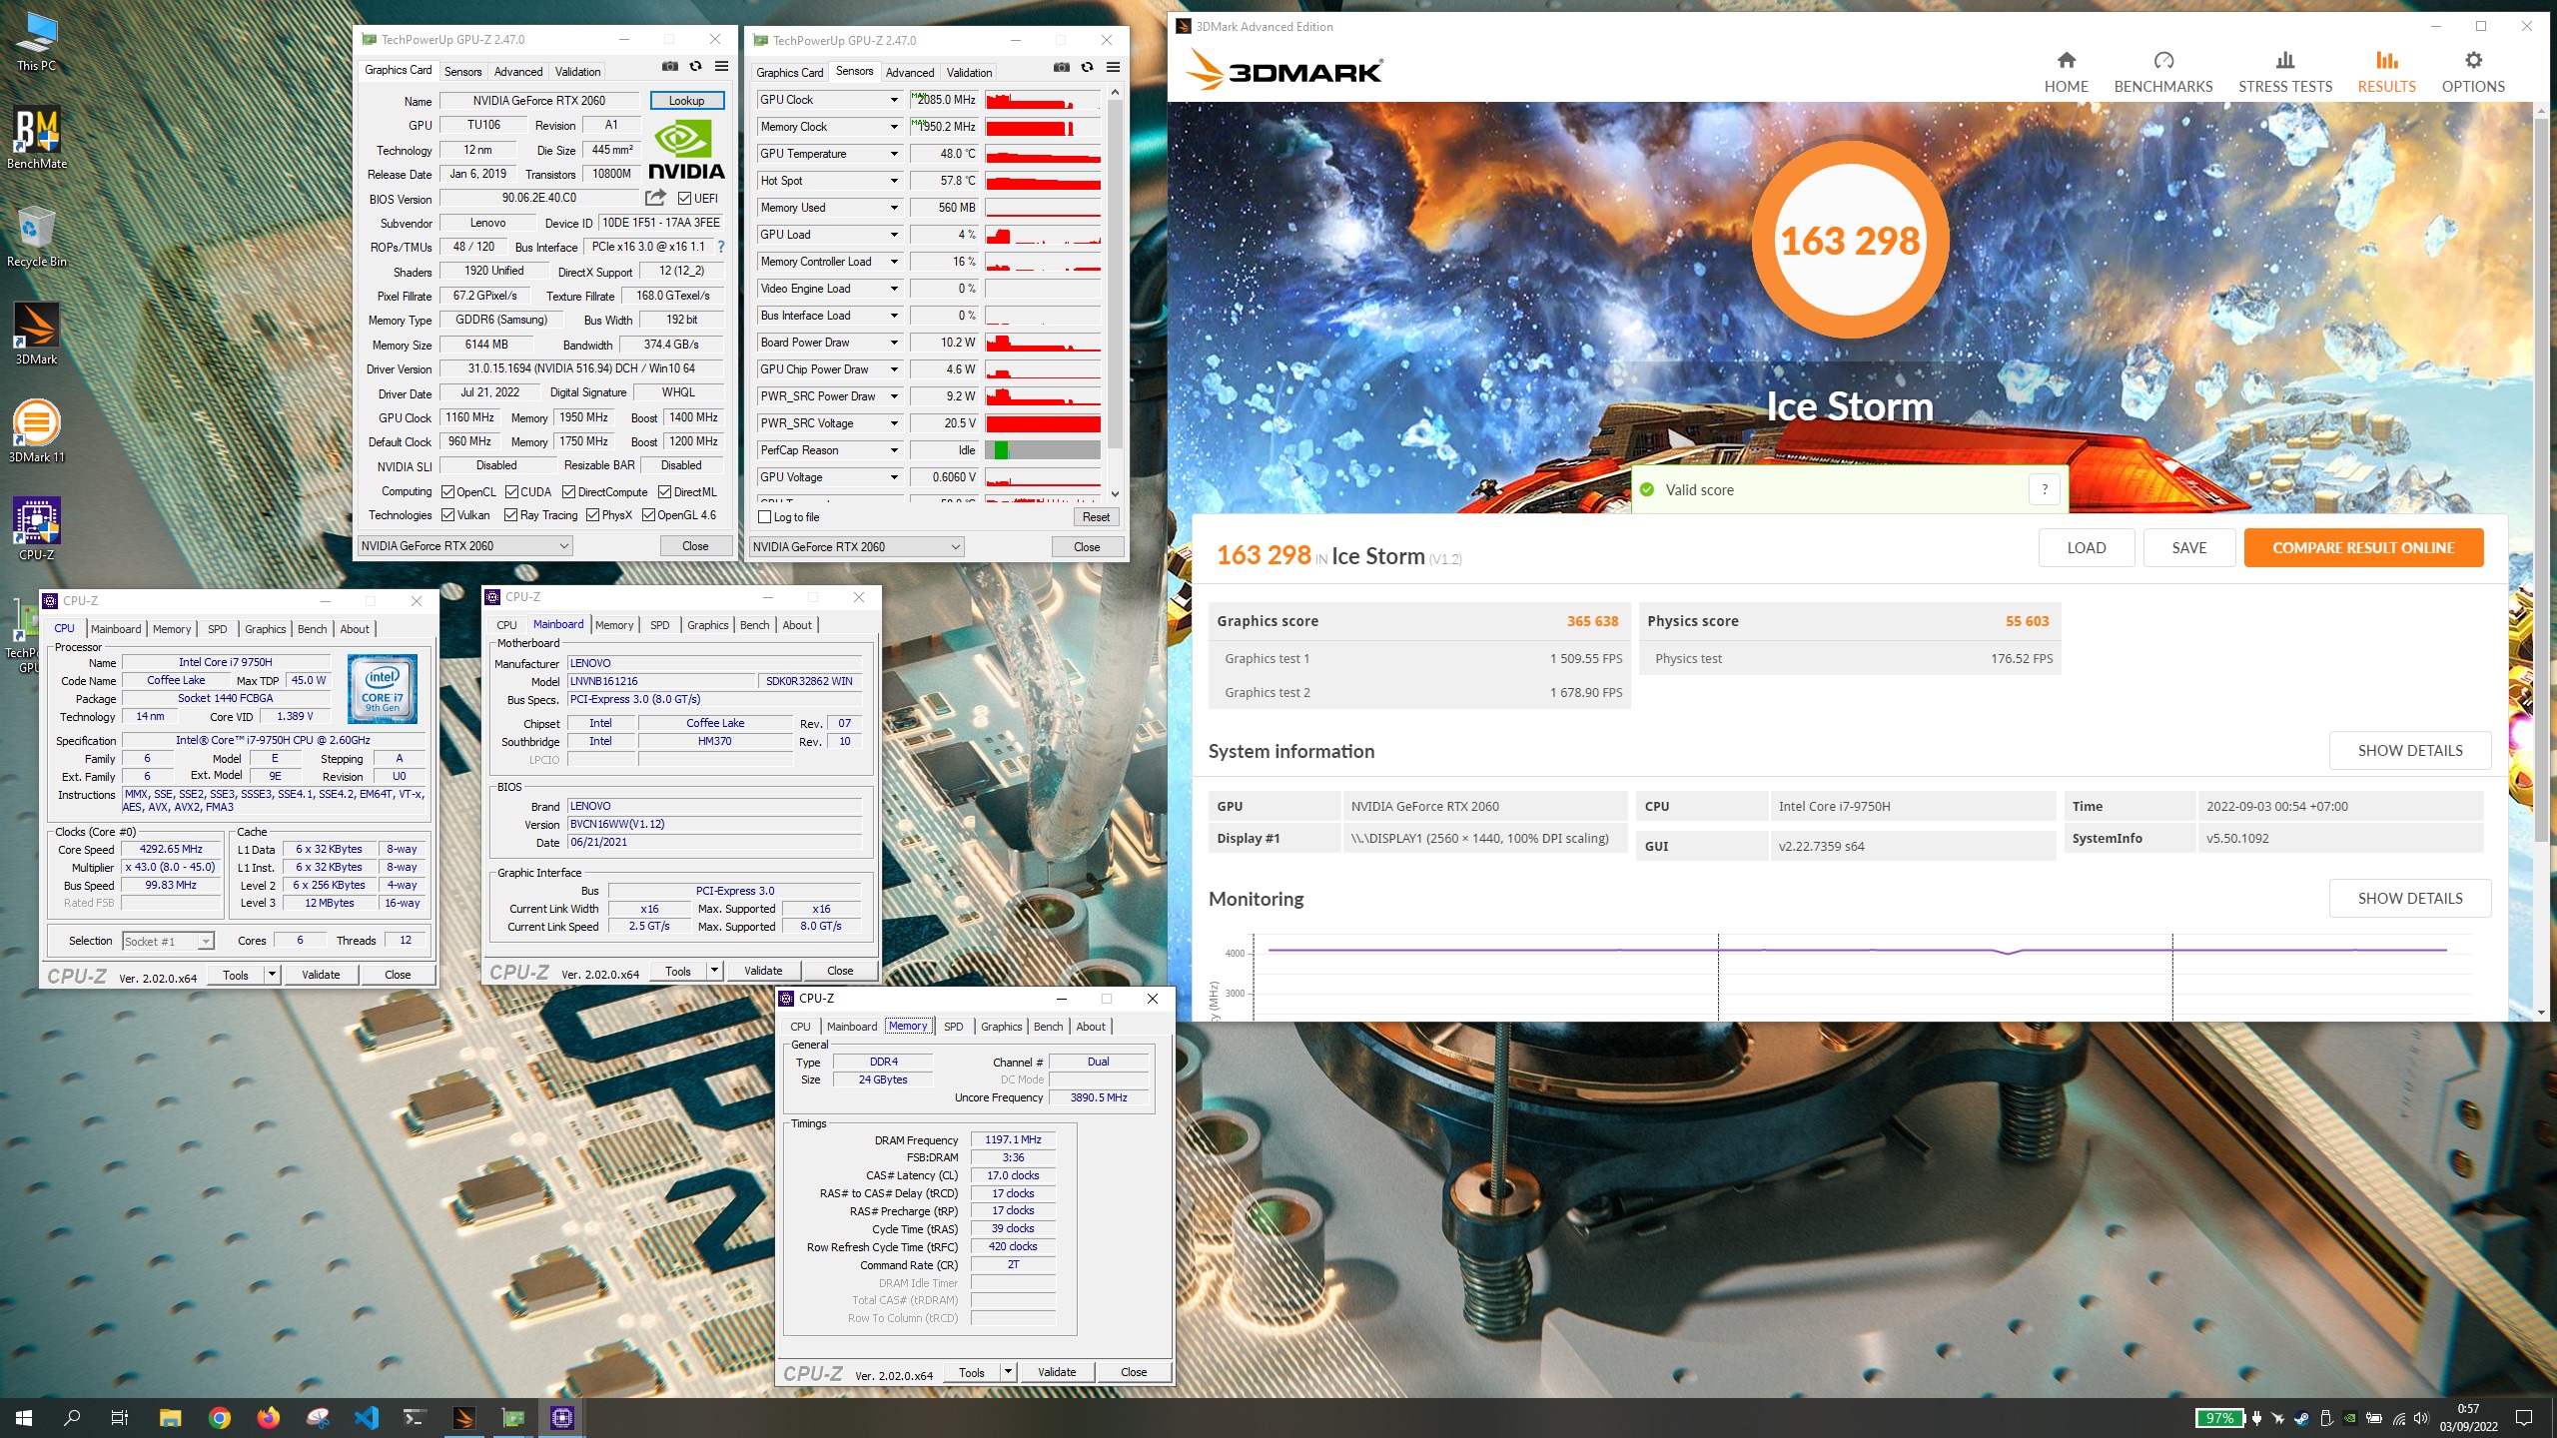Refresh sensors in GPU-Z Sensors window

1088,68
